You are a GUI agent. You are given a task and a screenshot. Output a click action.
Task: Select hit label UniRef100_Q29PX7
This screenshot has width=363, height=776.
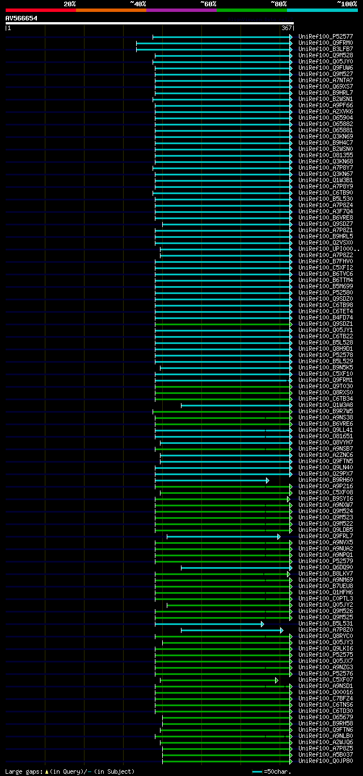pos(326,473)
